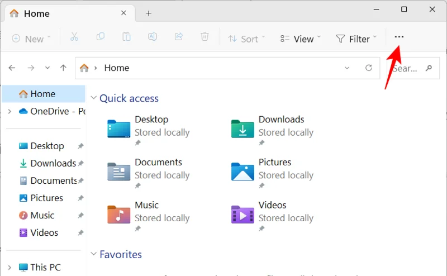Collapse the Favorites section
Screen dimensions: 447x276
93,254
